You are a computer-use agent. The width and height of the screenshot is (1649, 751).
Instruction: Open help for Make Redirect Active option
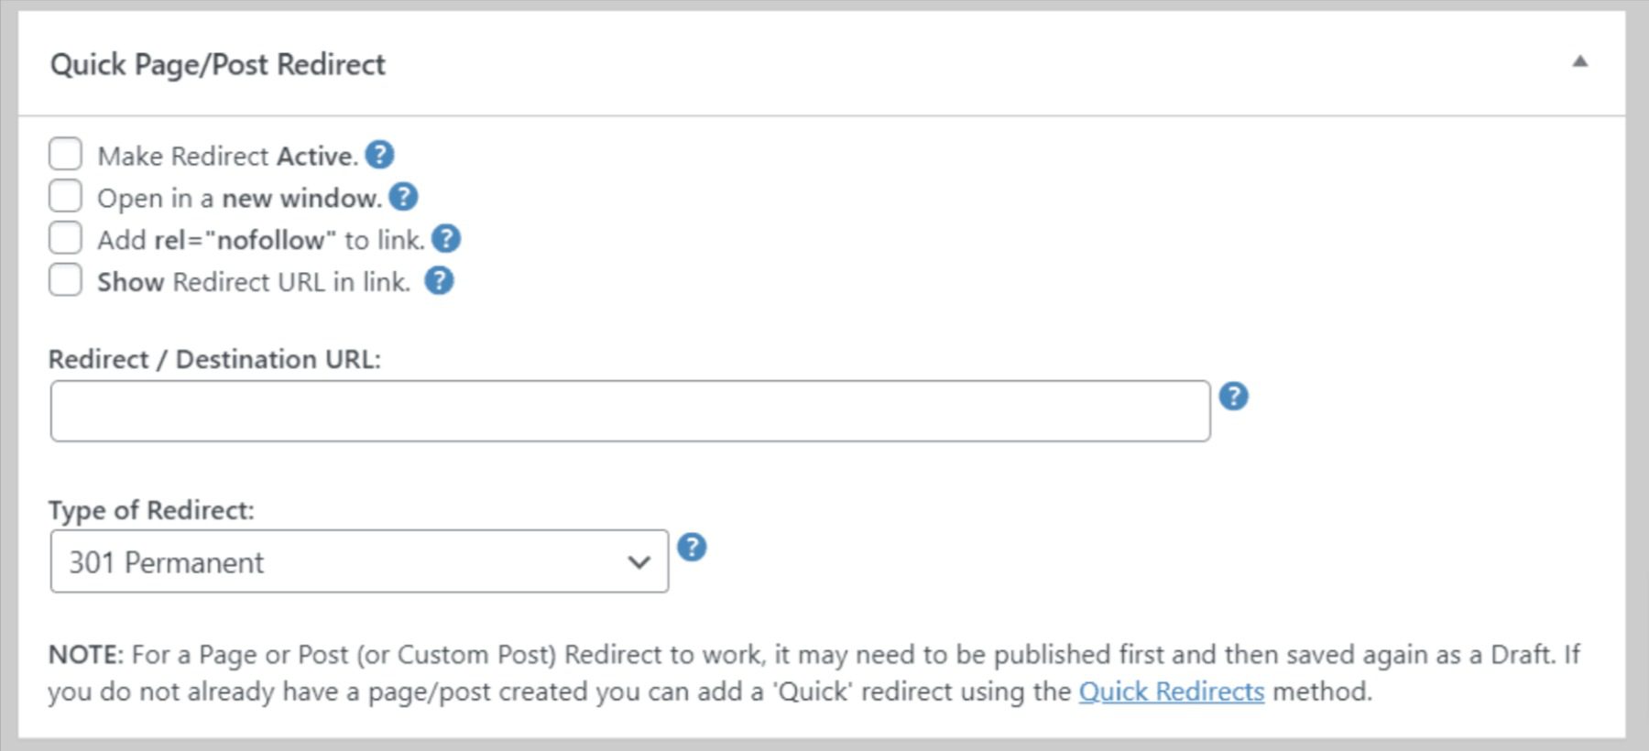377,155
